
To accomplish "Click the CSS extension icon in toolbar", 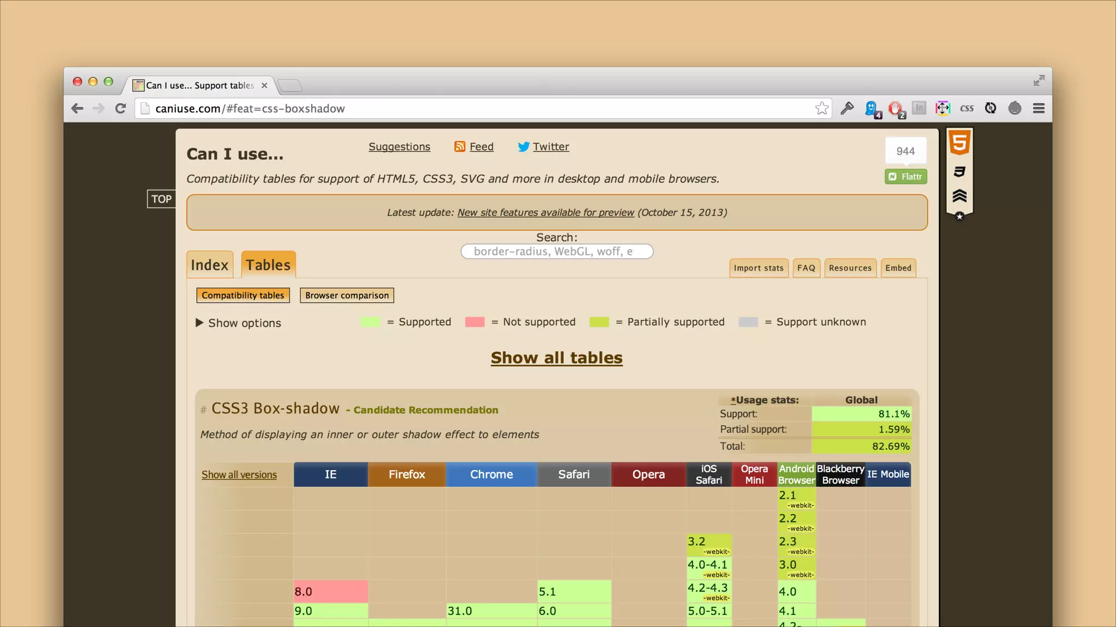I will pos(967,108).
